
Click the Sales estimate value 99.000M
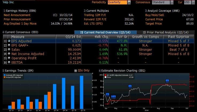[x=74, y=49]
